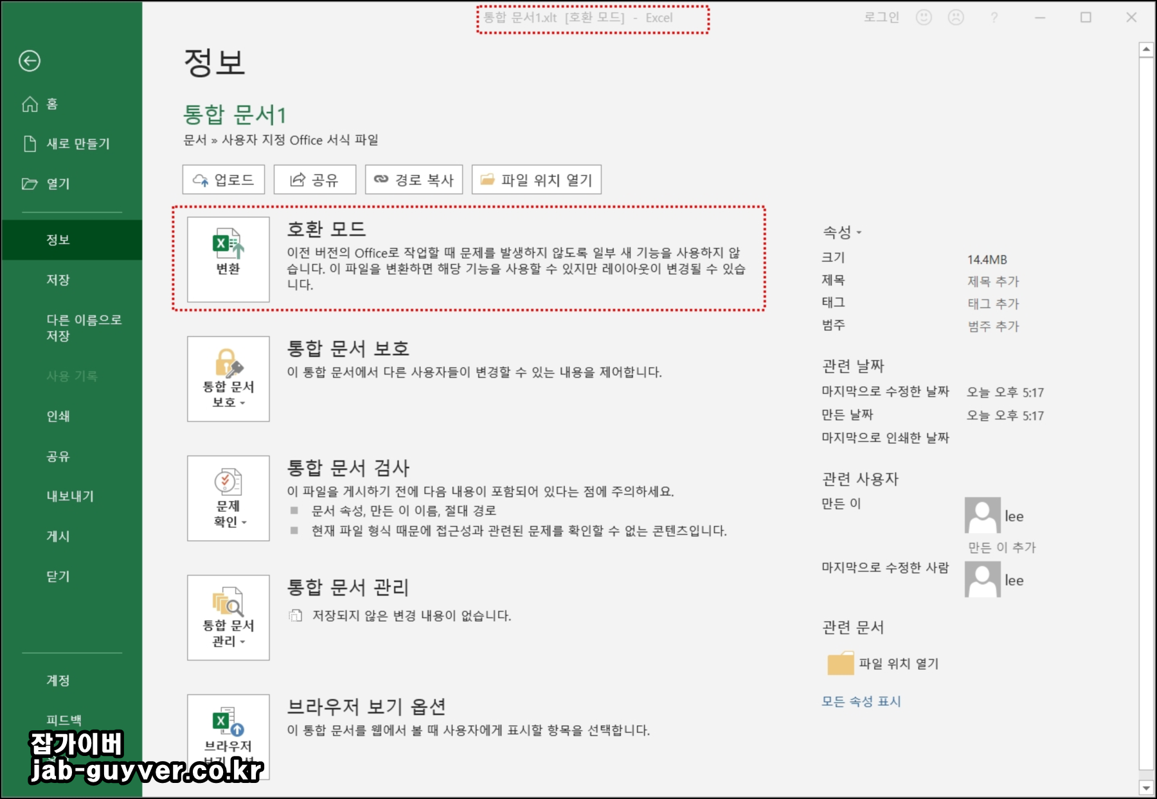The image size is (1157, 799).
Task: Expand the 속성 properties dropdown
Action: (x=842, y=232)
